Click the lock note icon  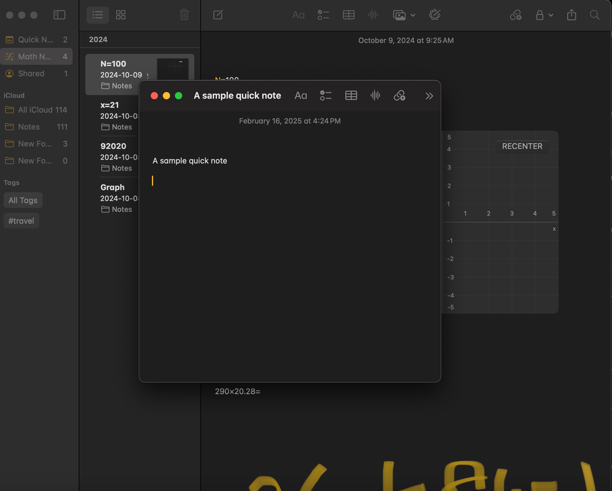pos(539,15)
